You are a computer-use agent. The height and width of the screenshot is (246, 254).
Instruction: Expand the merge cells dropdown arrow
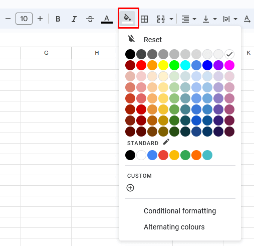pyautogui.click(x=171, y=19)
